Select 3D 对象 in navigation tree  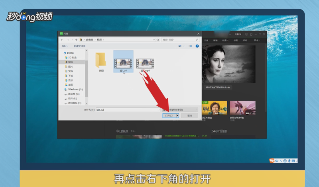[71, 57]
